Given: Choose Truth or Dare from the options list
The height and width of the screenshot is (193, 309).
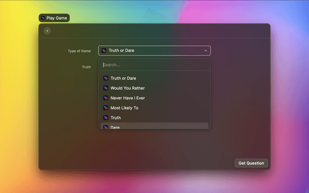Looking at the screenshot, I should [x=123, y=78].
